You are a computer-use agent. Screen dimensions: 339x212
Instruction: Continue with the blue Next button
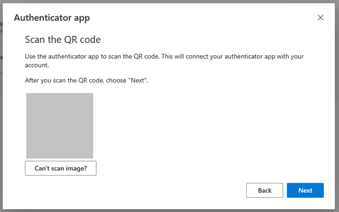click(x=305, y=191)
